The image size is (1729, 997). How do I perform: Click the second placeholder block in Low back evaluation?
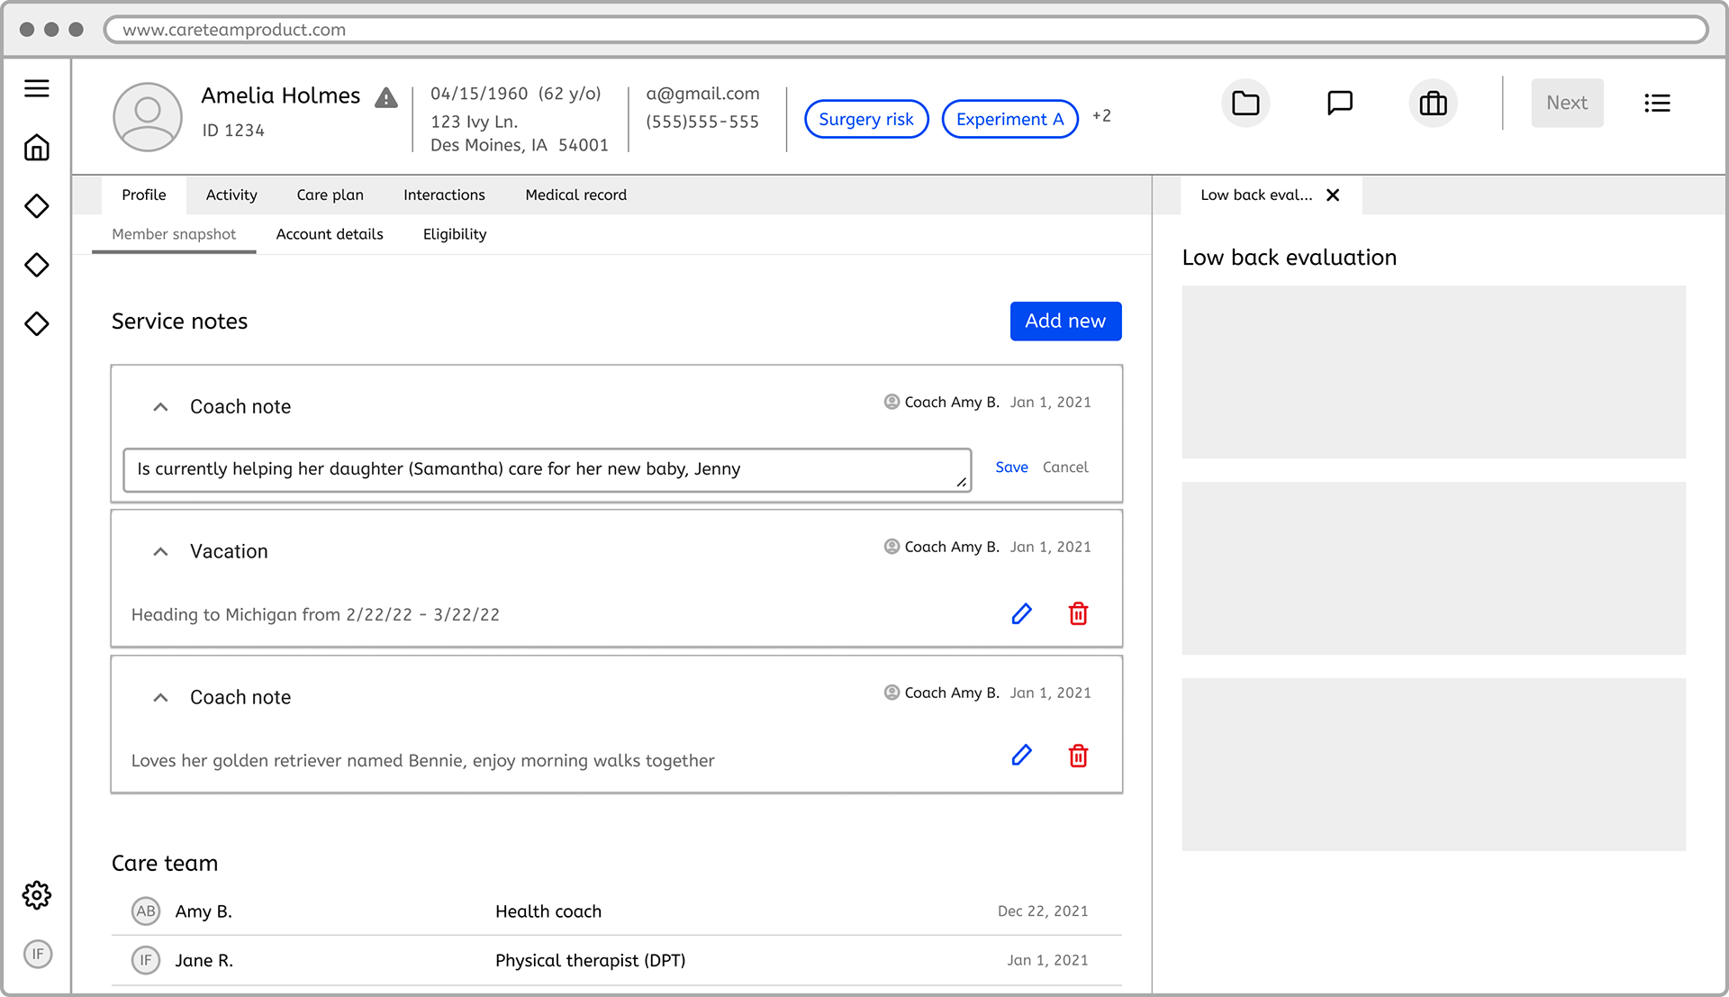coord(1434,568)
